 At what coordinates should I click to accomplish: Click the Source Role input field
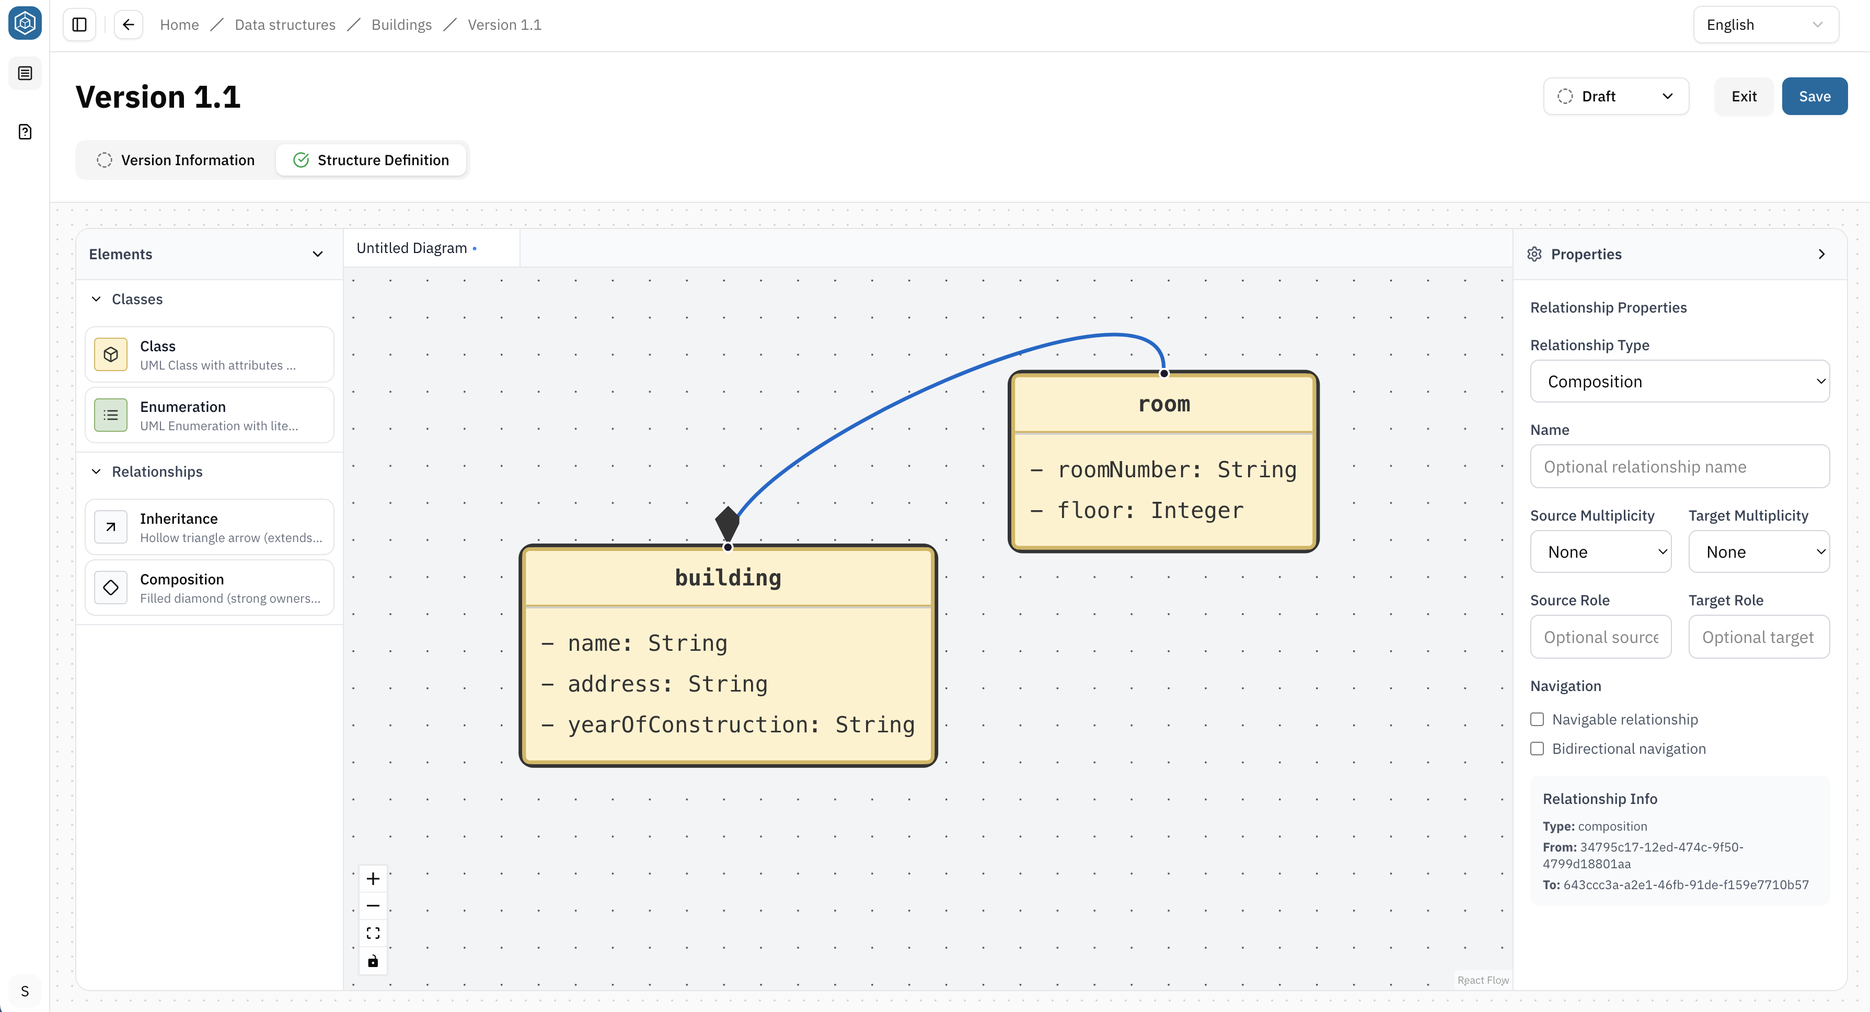(x=1601, y=637)
